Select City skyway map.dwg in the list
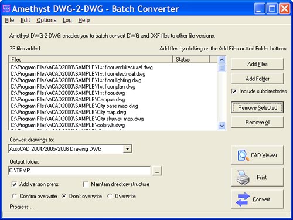 click(x=77, y=119)
